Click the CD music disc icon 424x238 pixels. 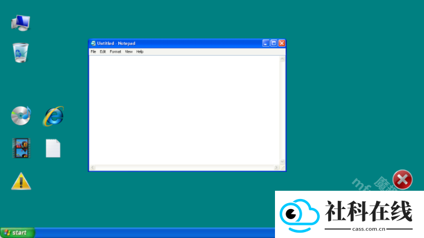pyautogui.click(x=21, y=116)
